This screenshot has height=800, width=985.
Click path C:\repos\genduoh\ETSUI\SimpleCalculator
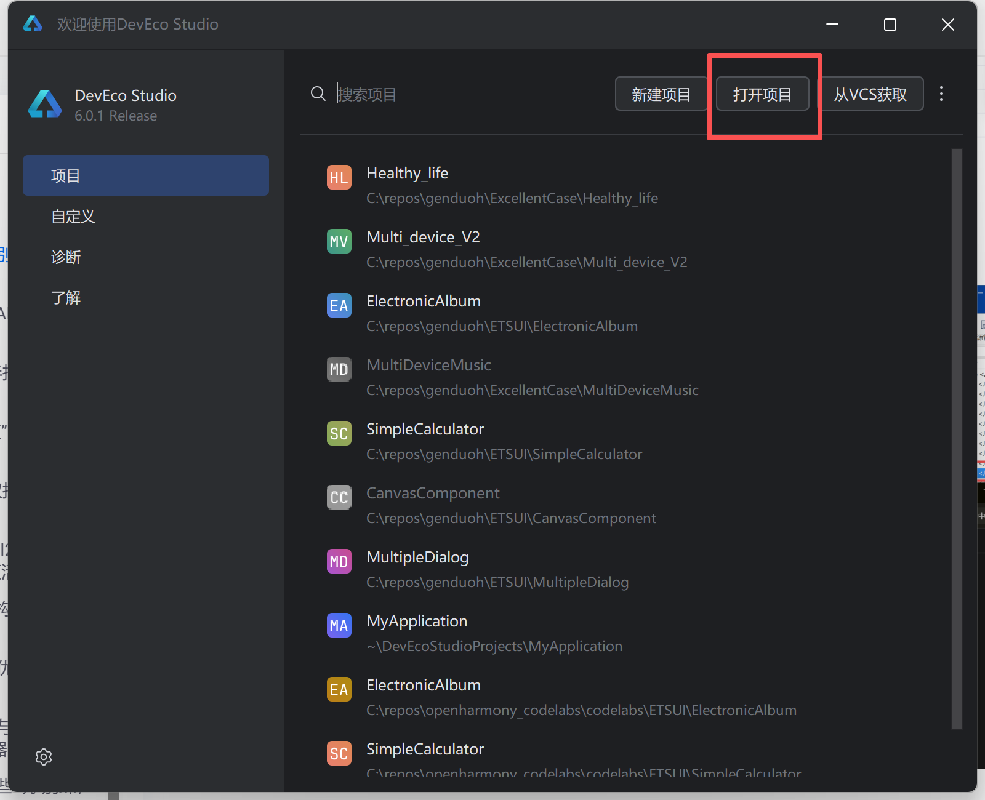[504, 454]
